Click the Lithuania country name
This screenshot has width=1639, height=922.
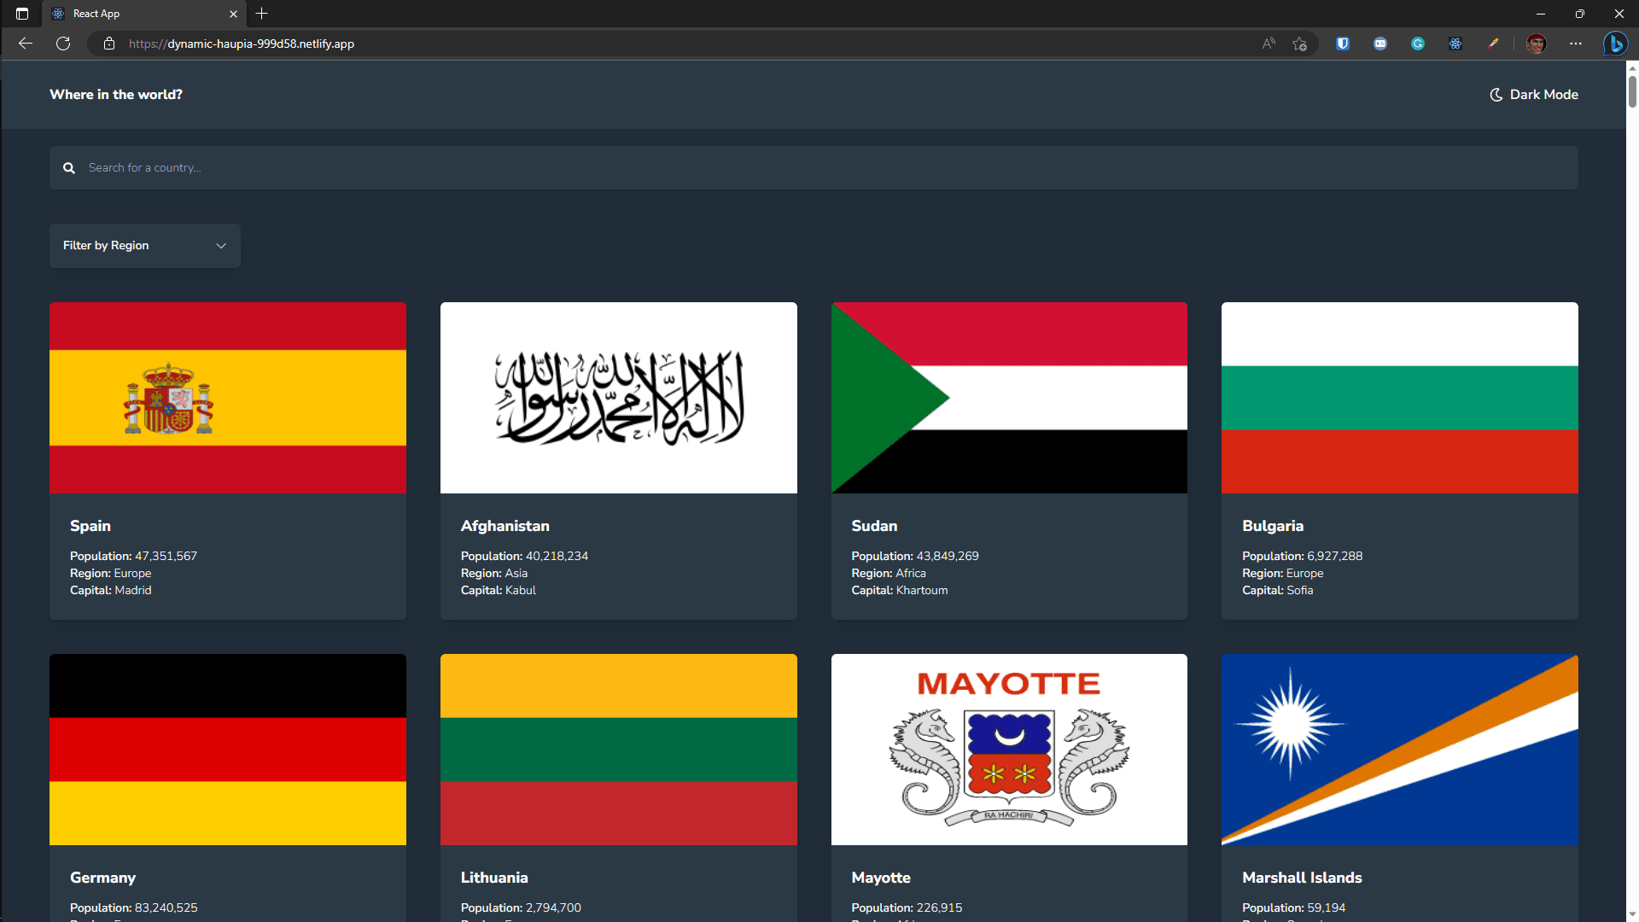coord(494,878)
